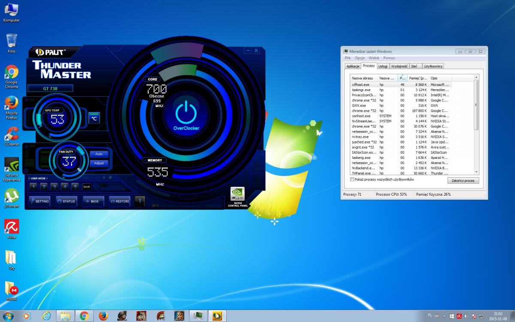Open the Pomoc menu in Task Manager
The image size is (515, 322).
pos(389,58)
